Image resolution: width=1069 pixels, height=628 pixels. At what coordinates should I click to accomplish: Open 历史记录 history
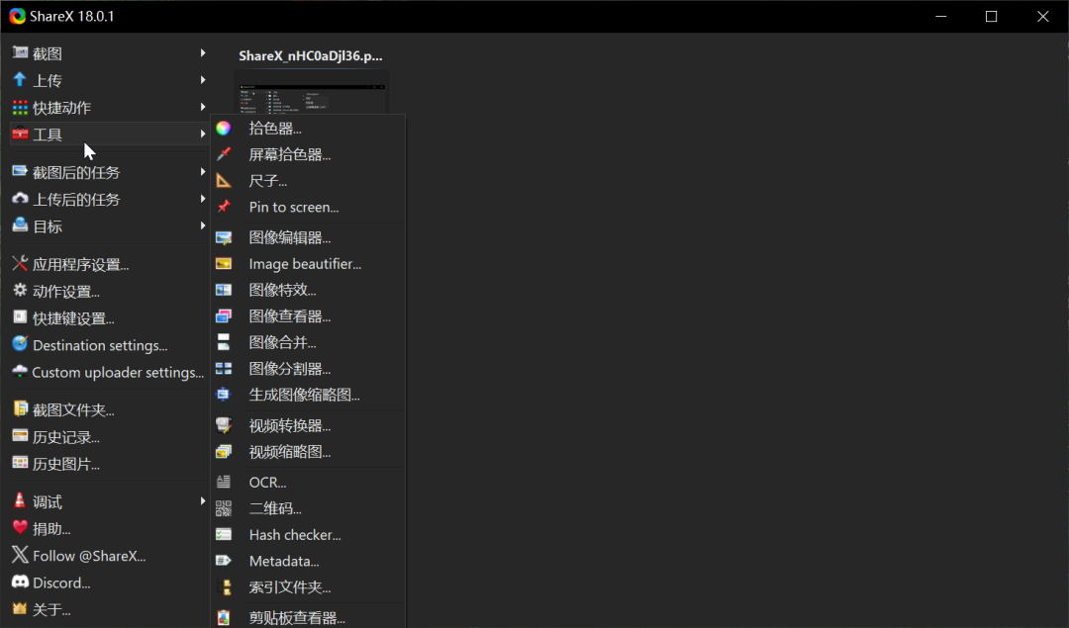[109, 437]
